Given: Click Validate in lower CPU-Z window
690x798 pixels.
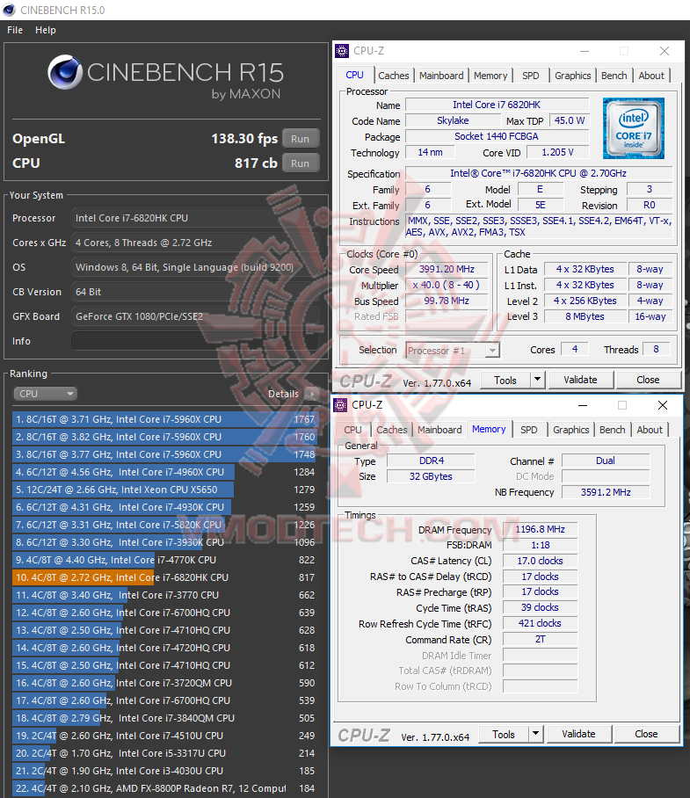Looking at the screenshot, I should coord(578,734).
